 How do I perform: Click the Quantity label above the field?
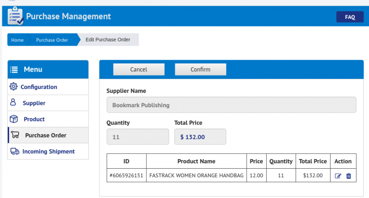pos(118,123)
